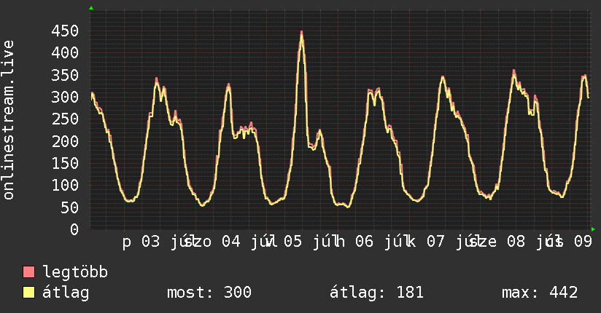This screenshot has width=601, height=313.
Task: Click the 09 date label
Action: click(583, 242)
